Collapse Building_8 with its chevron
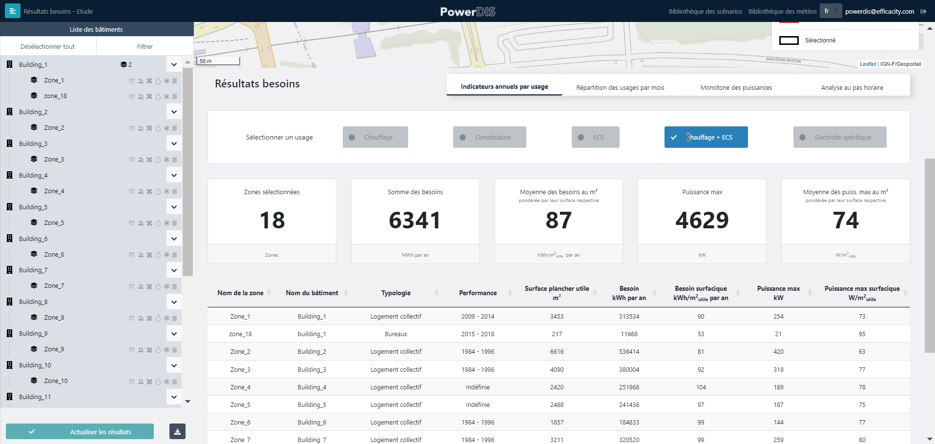 point(174,302)
